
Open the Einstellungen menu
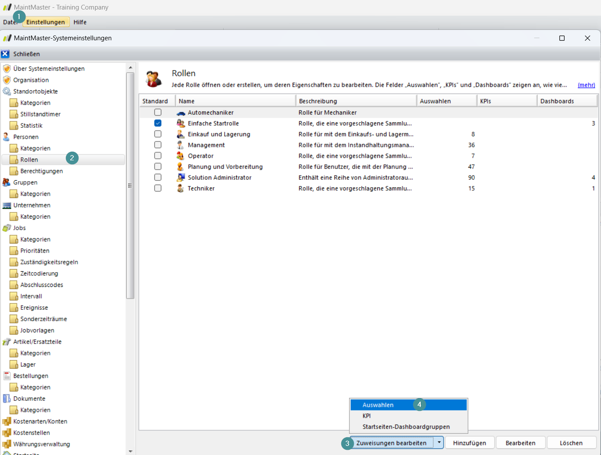coord(46,22)
